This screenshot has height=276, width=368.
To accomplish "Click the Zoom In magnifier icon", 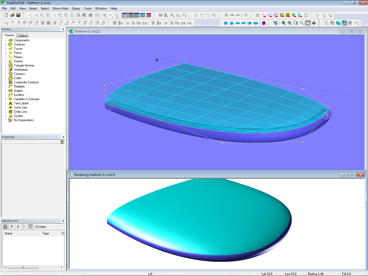I will [290, 23].
